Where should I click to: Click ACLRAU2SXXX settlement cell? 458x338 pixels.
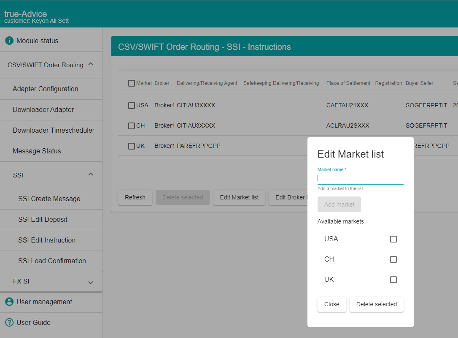[x=348, y=125]
